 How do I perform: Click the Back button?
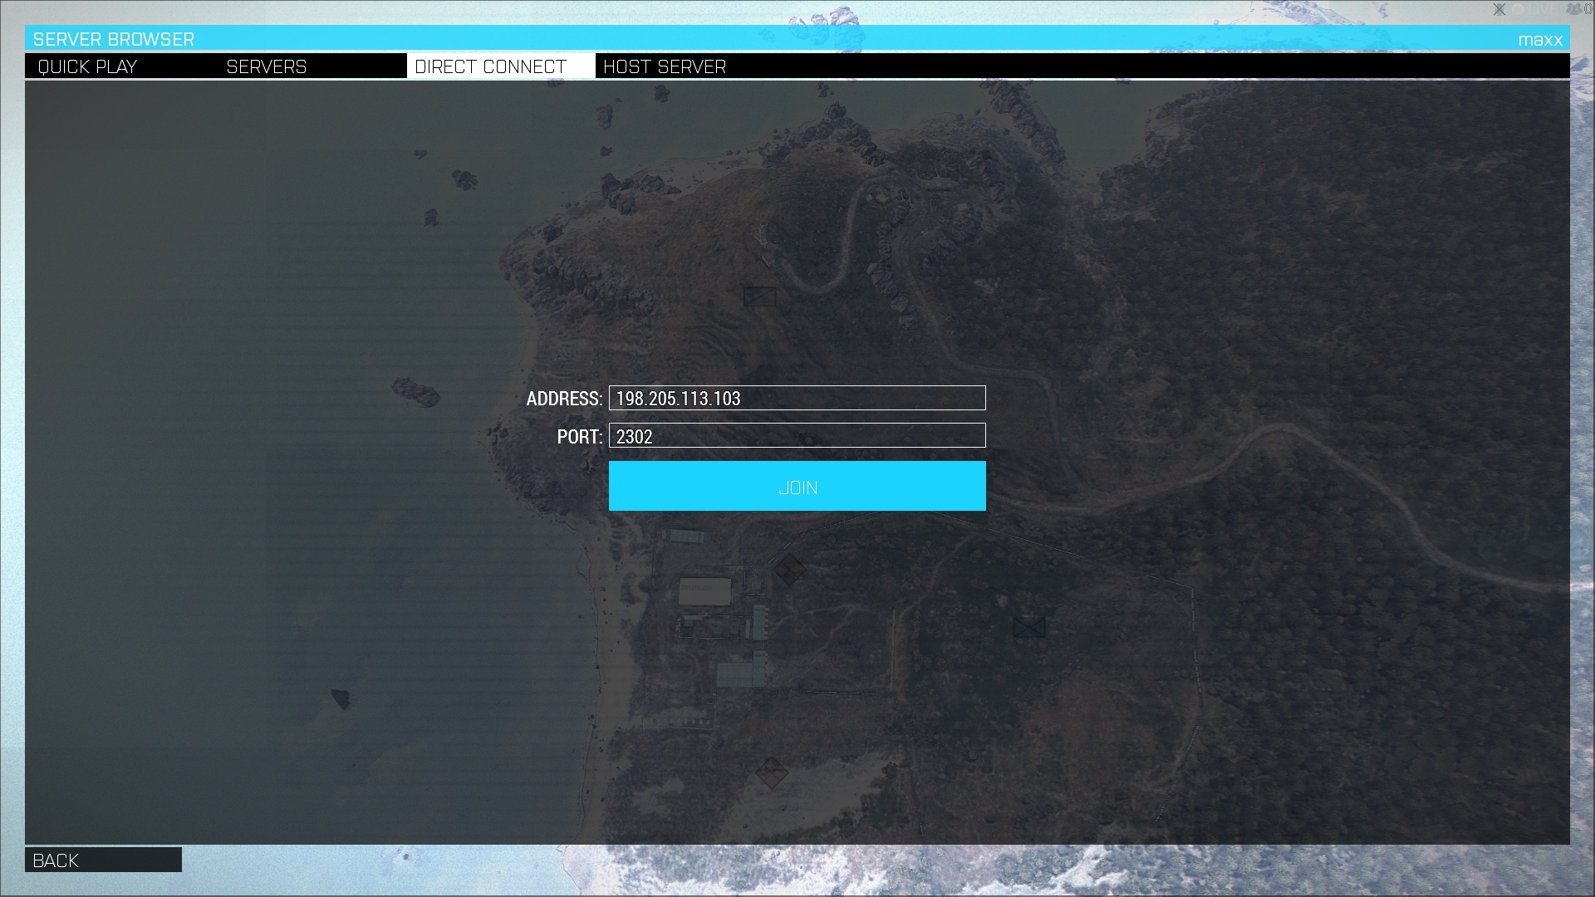[x=103, y=860]
